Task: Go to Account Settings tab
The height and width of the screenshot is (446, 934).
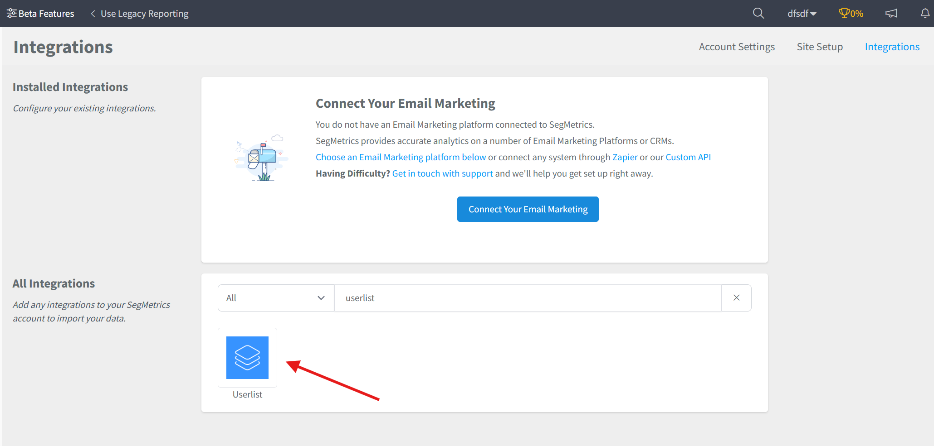Action: (737, 47)
